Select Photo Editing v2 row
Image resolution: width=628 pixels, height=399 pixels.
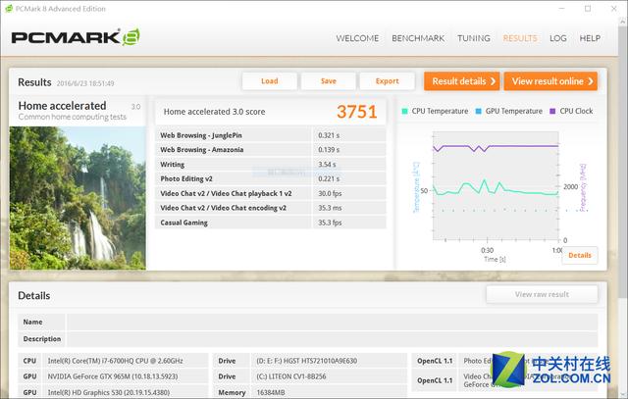[271, 178]
